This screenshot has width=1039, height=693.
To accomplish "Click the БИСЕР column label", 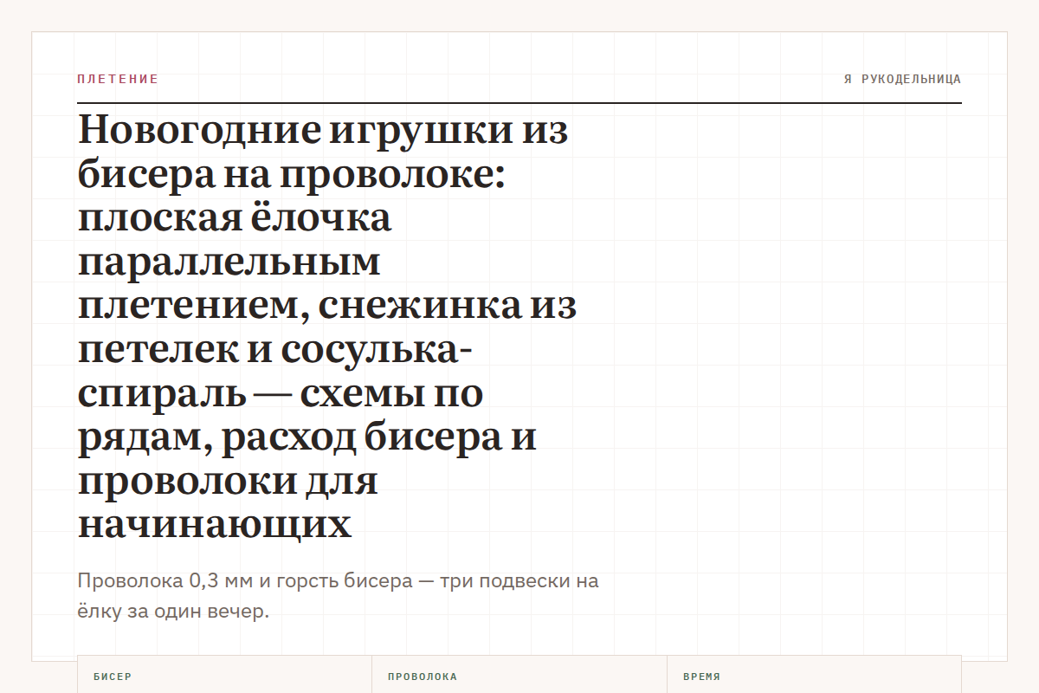I will (x=113, y=677).
